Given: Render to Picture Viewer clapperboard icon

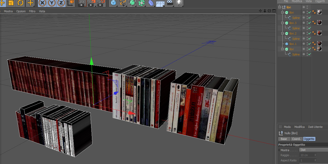Looking at the screenshot, I should point(91,3).
